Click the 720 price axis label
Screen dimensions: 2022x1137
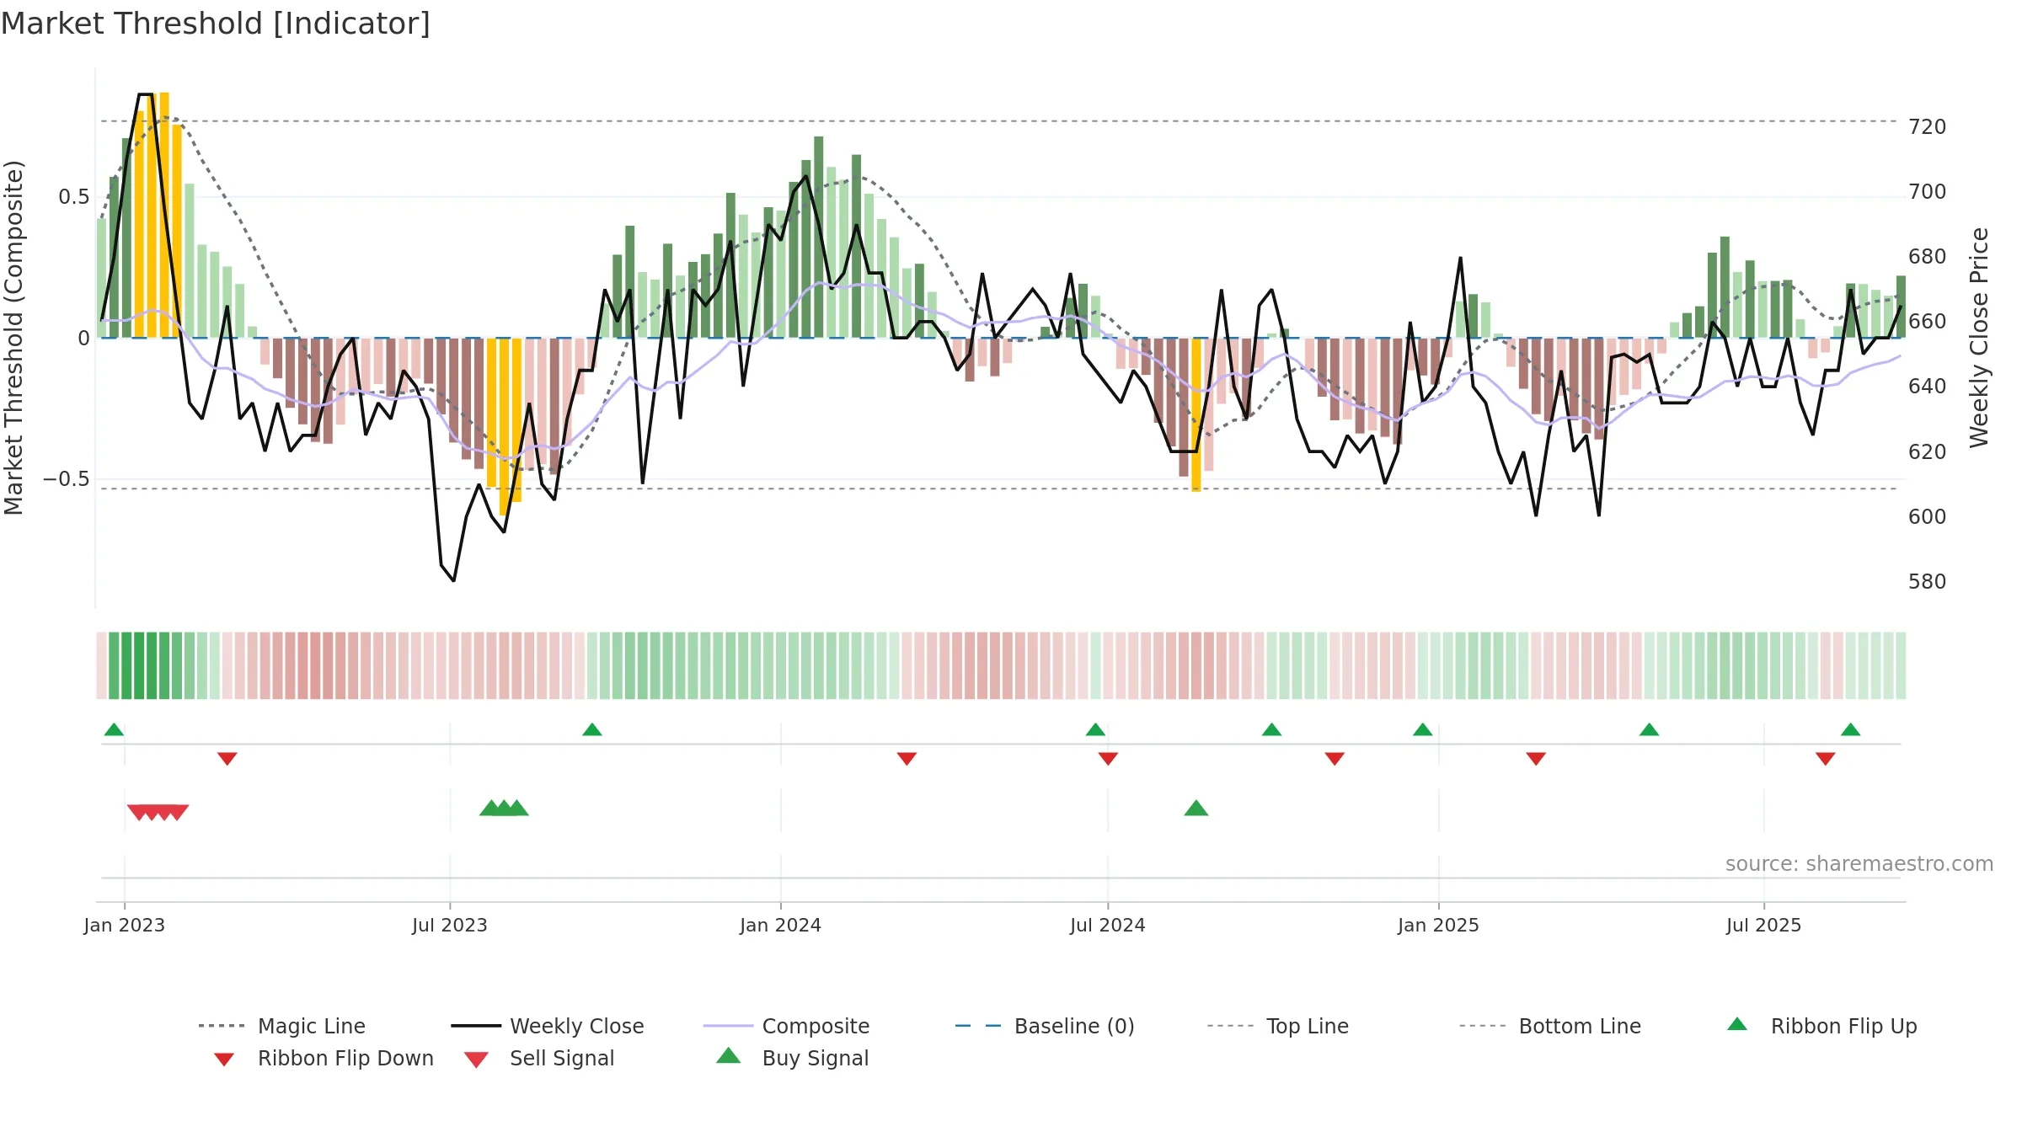point(1928,127)
